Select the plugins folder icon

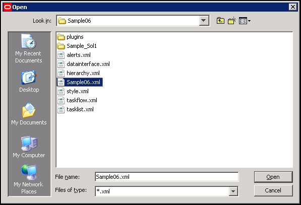[61, 37]
